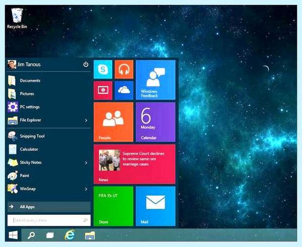Expand WinSnap jump list arrow

pyautogui.click(x=86, y=189)
